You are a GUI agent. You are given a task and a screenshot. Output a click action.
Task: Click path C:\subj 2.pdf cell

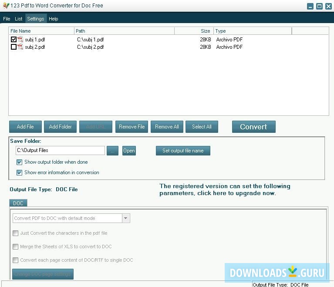click(90, 47)
